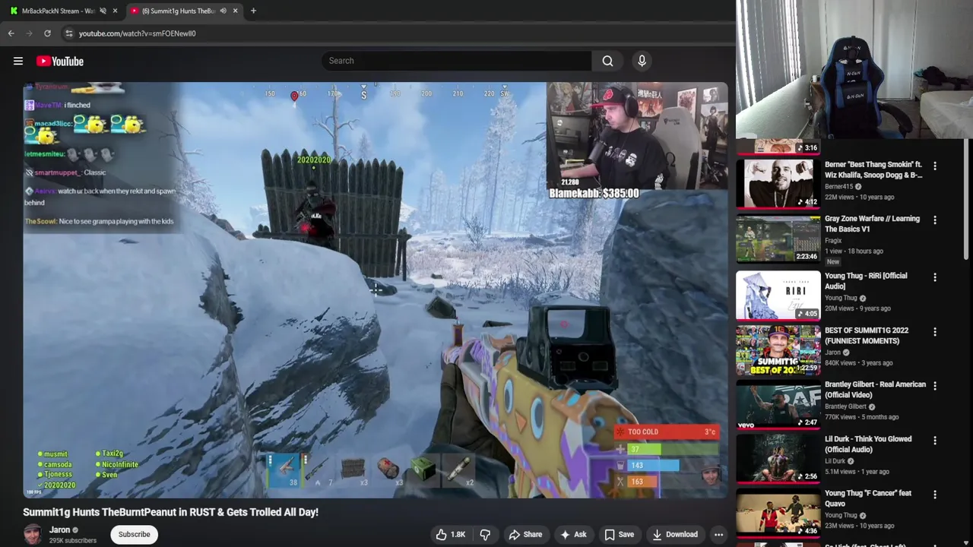Click the video title text
This screenshot has height=547, width=973.
(170, 513)
